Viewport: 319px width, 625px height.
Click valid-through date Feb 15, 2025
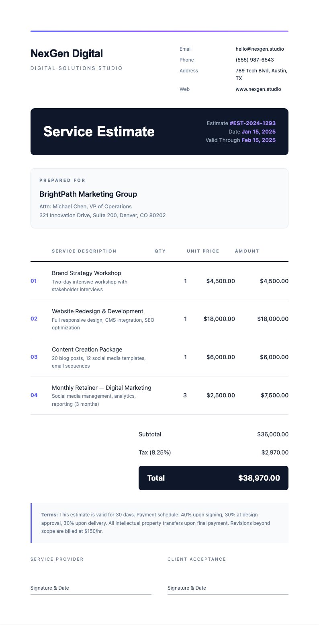pos(259,140)
